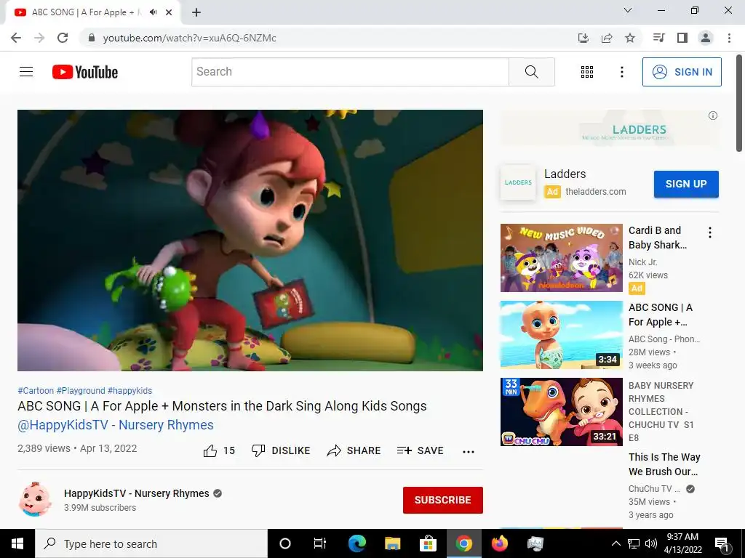
Task: Click the #happykids hashtag
Action: coord(130,390)
